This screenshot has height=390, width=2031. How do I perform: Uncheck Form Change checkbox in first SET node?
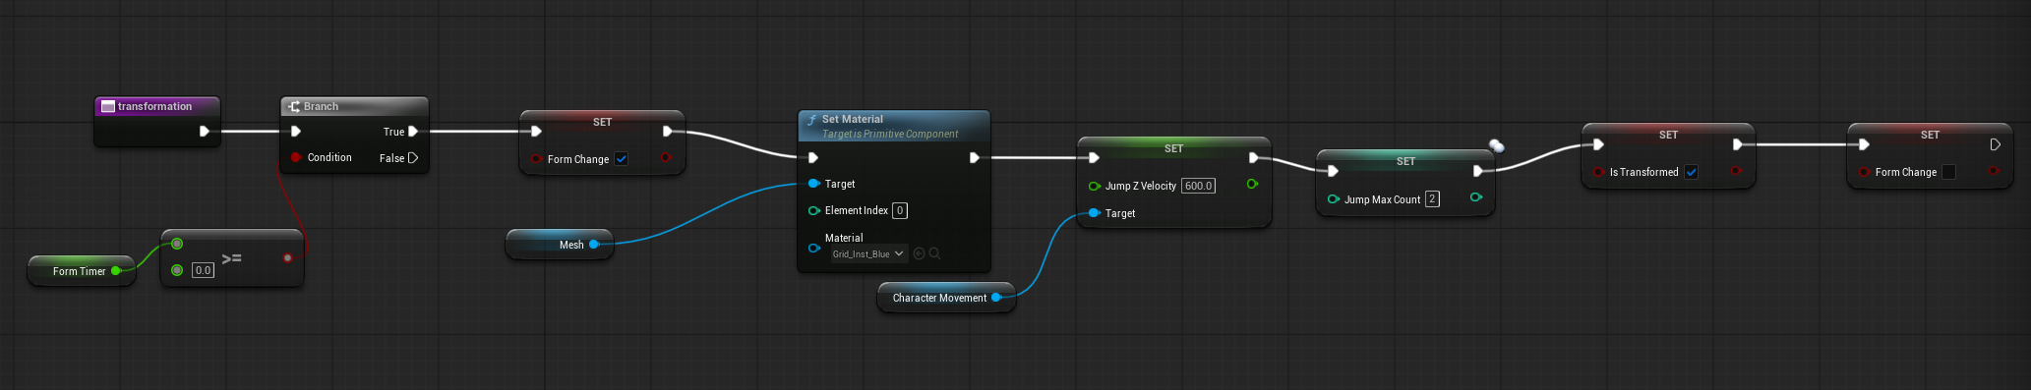point(622,159)
